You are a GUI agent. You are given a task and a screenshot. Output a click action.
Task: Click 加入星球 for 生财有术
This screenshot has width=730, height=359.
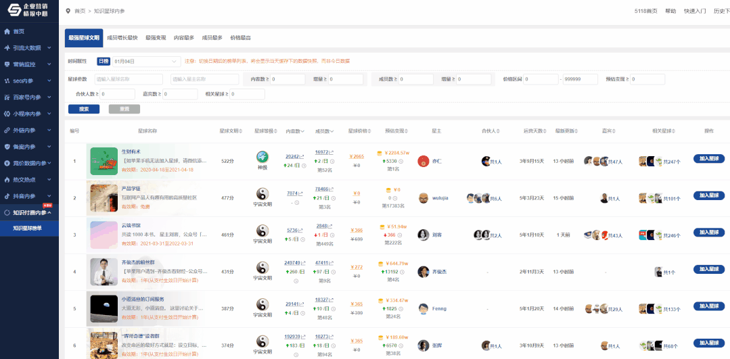click(709, 159)
